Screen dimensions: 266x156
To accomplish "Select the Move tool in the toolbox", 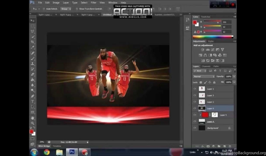I will click(32, 21).
